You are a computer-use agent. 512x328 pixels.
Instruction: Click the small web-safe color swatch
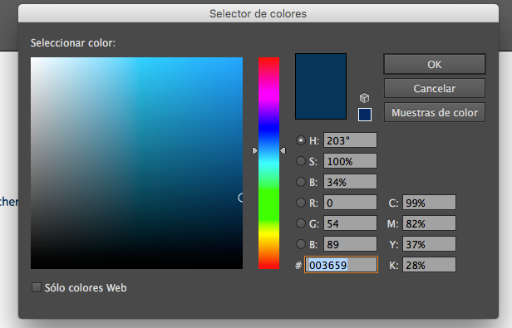point(365,115)
